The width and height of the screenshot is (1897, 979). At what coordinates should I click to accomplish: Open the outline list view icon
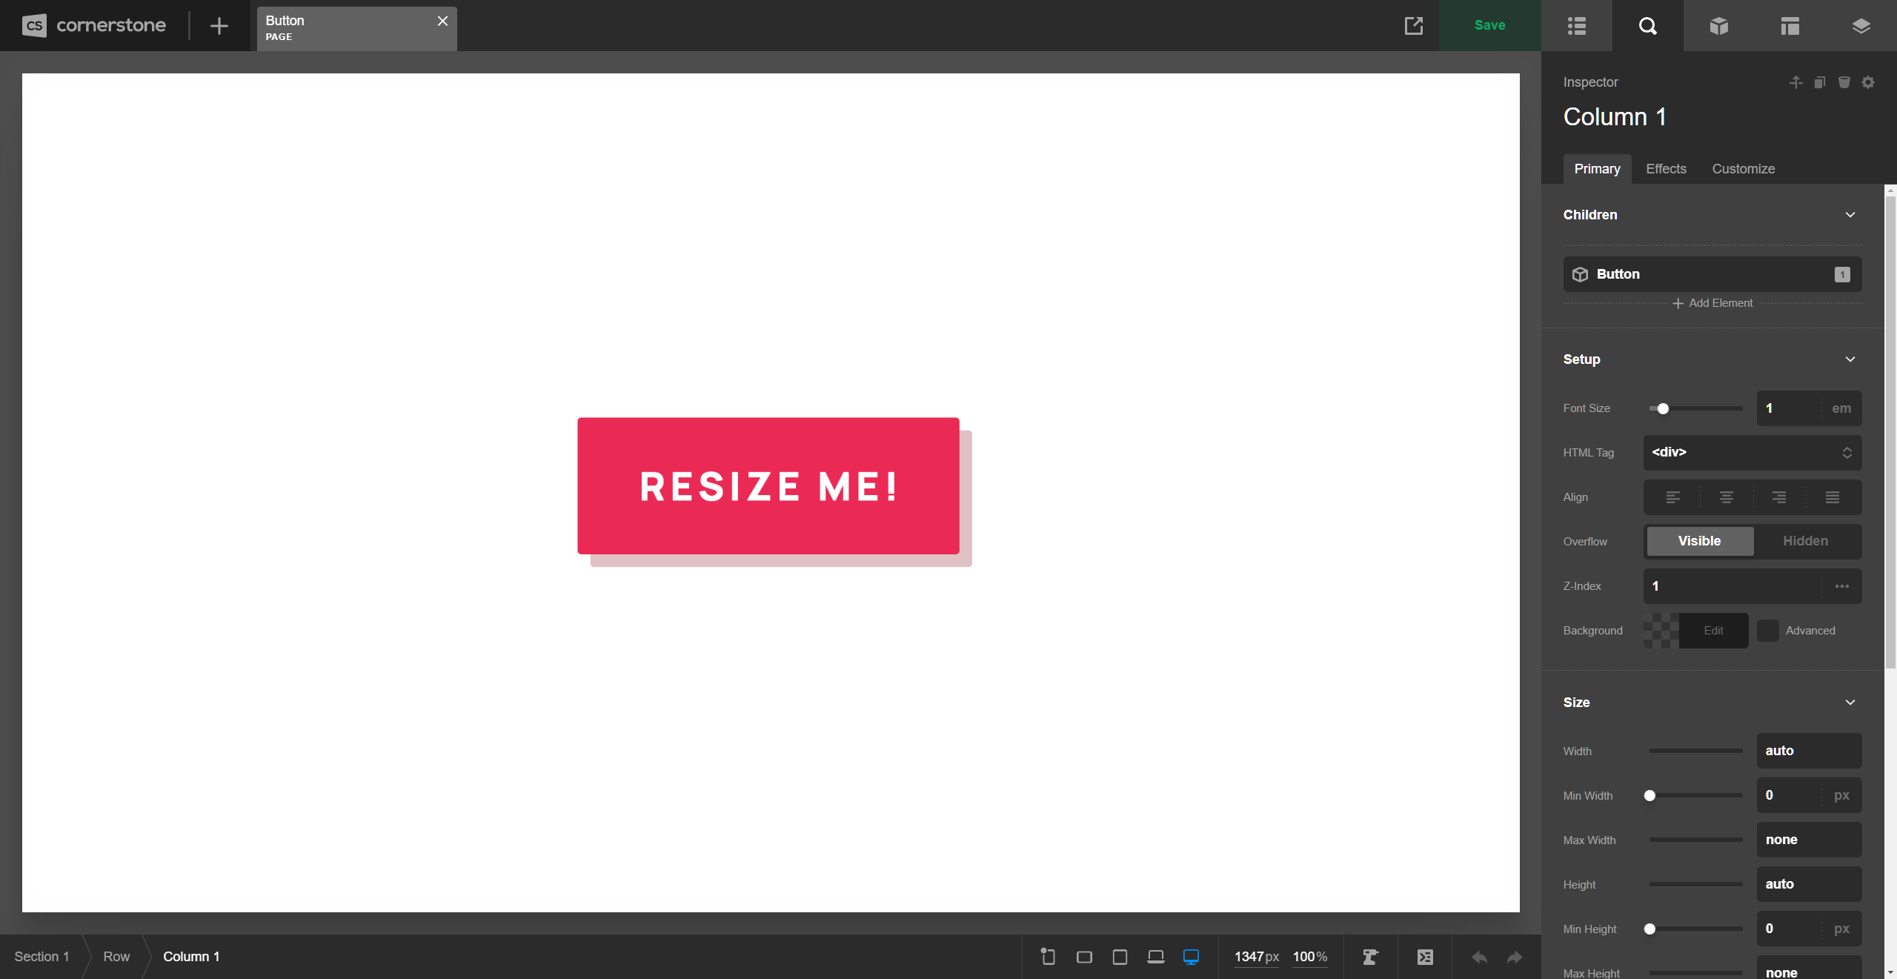coord(1577,26)
